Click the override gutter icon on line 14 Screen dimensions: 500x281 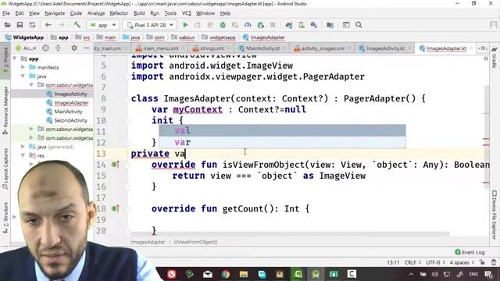click(116, 165)
